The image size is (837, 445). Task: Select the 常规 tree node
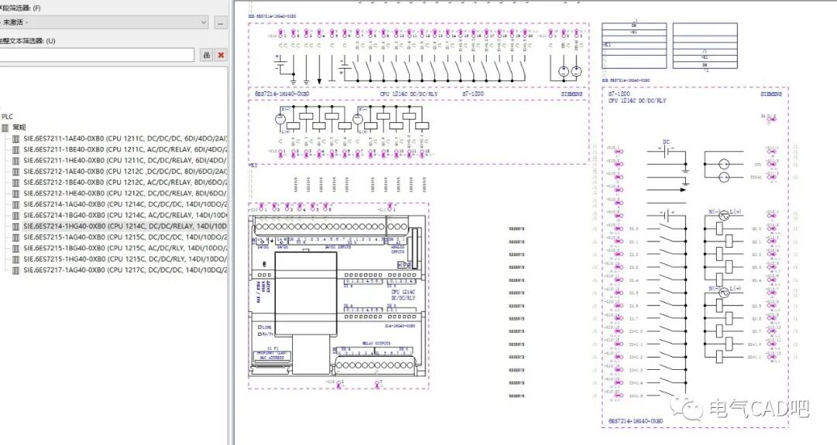point(19,128)
